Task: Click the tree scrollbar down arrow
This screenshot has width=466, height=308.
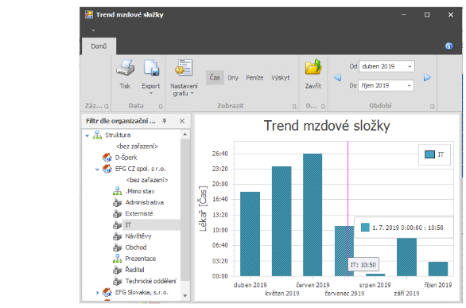Action: 184,296
